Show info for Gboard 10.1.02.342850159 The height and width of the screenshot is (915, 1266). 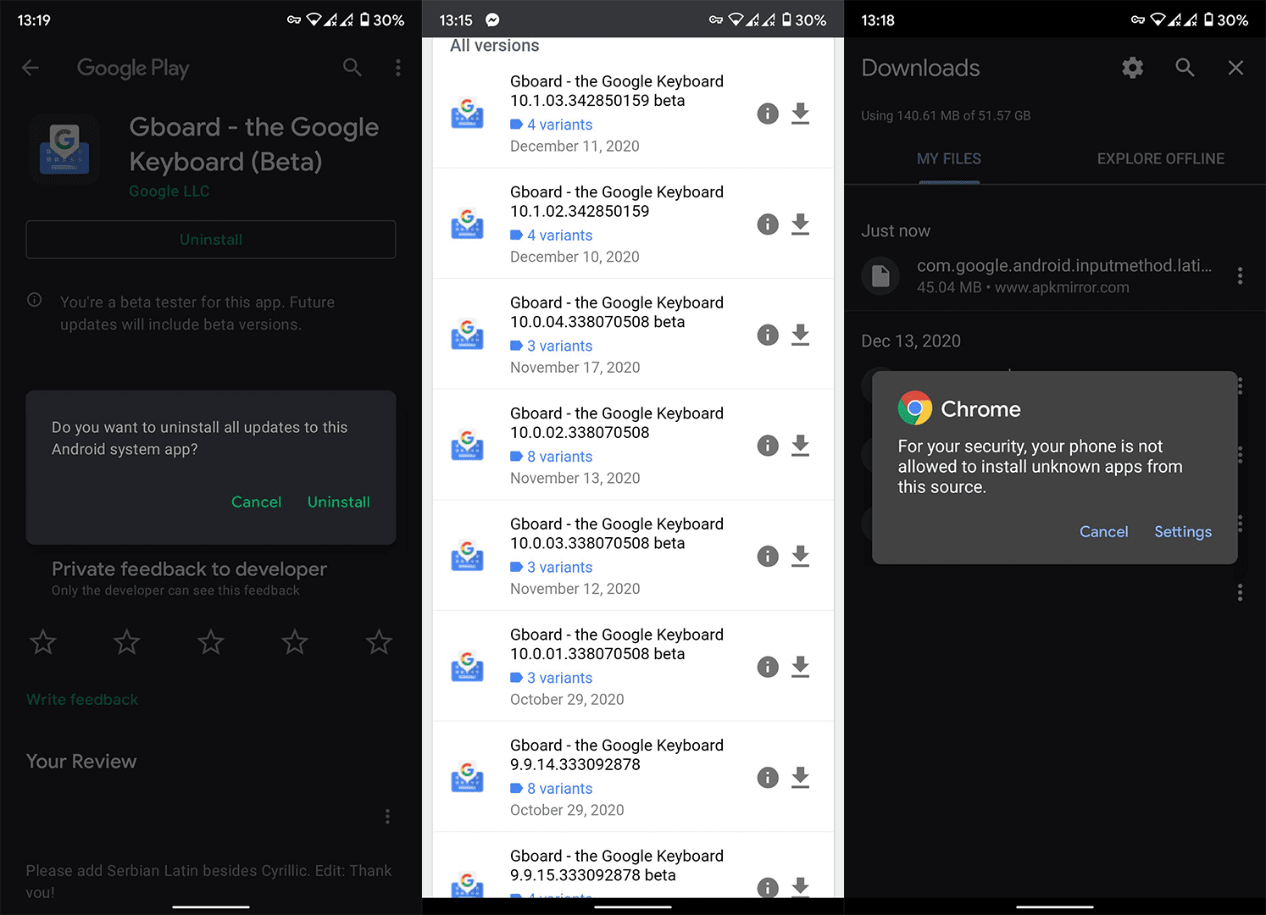tap(768, 225)
